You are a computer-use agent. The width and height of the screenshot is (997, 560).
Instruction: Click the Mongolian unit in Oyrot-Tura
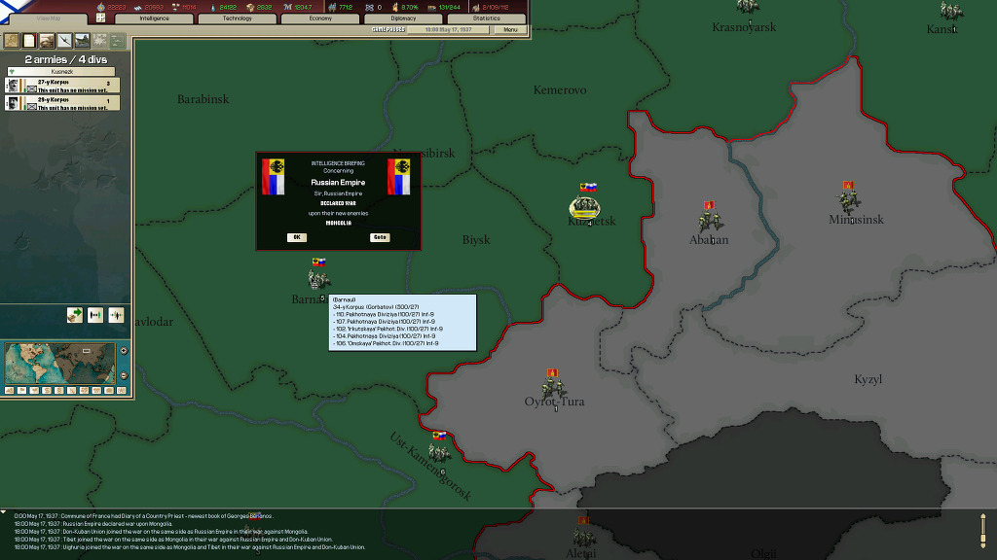tap(553, 387)
